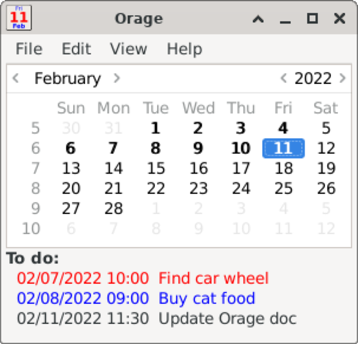The height and width of the screenshot is (344, 358).
Task: Advance to next year arrow
Action: tap(342, 78)
